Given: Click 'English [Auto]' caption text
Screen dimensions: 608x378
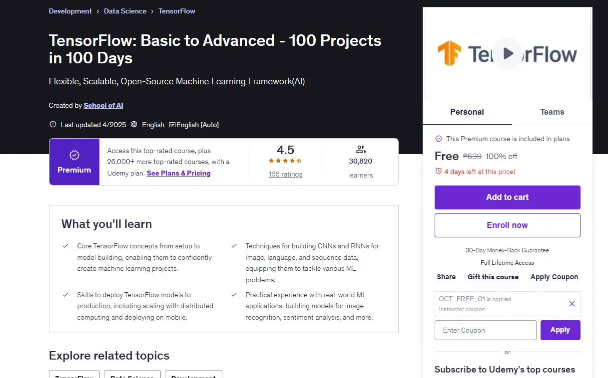Looking at the screenshot, I should point(197,125).
